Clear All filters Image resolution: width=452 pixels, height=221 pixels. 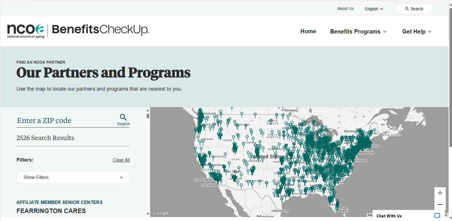click(121, 160)
